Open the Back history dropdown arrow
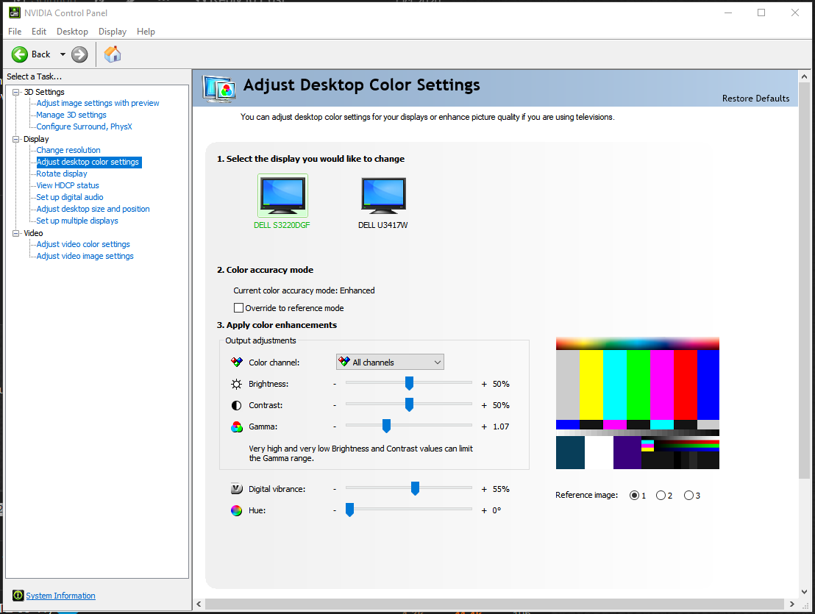815x614 pixels. click(63, 54)
